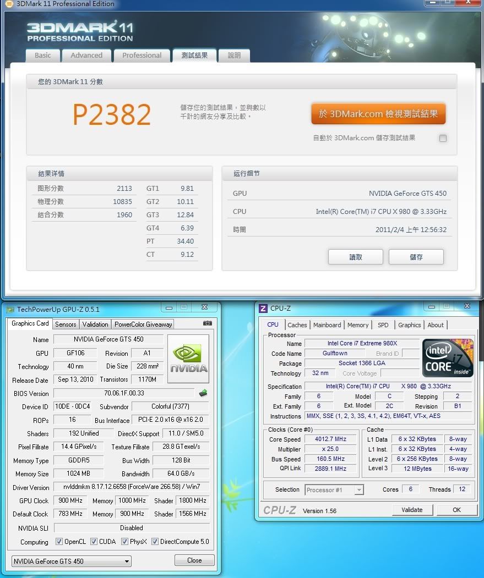Open the PowerColor Giveaway tab

pyautogui.click(x=143, y=324)
